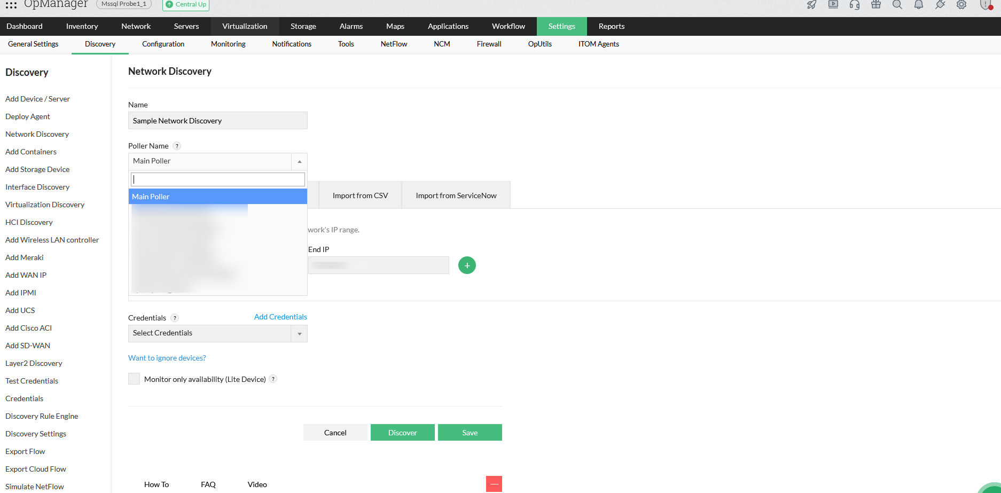Open the Dashboard menu
Image resolution: width=1001 pixels, height=493 pixels.
tap(25, 26)
